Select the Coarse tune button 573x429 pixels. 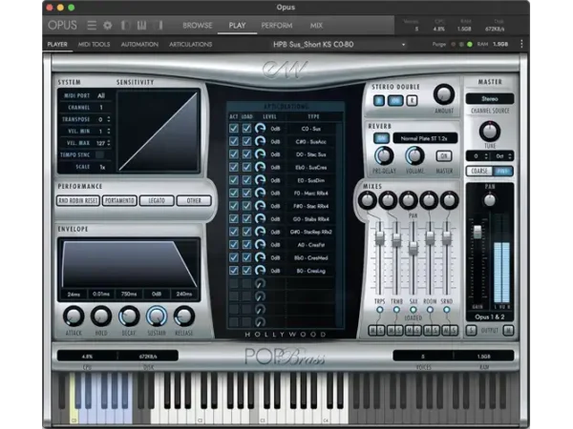pos(479,171)
